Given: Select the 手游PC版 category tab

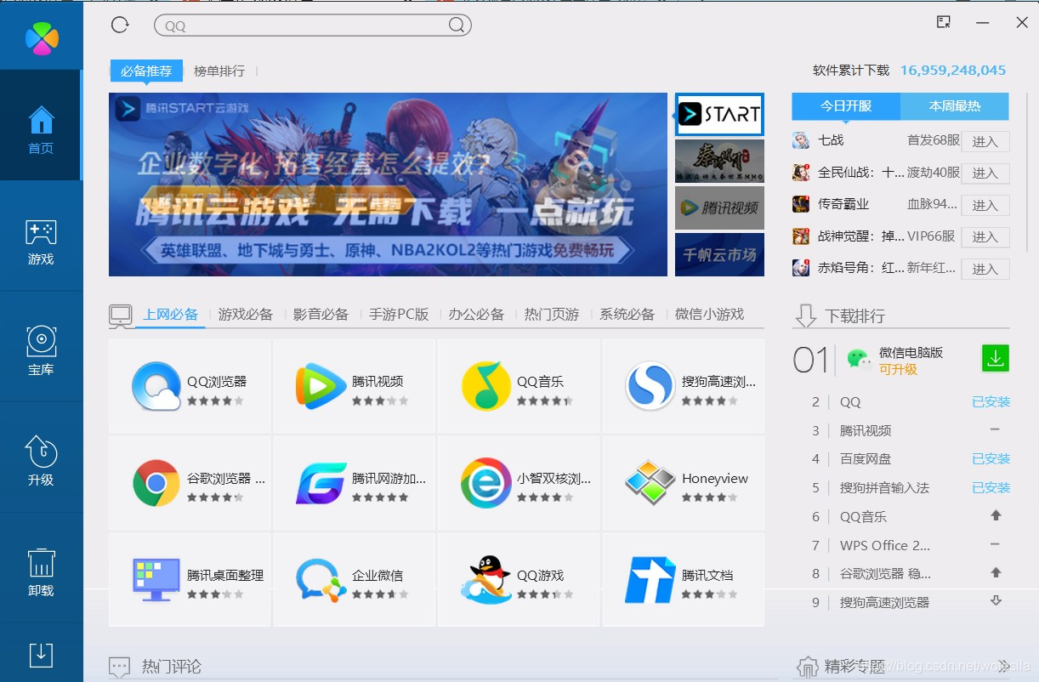Looking at the screenshot, I should click(x=399, y=314).
